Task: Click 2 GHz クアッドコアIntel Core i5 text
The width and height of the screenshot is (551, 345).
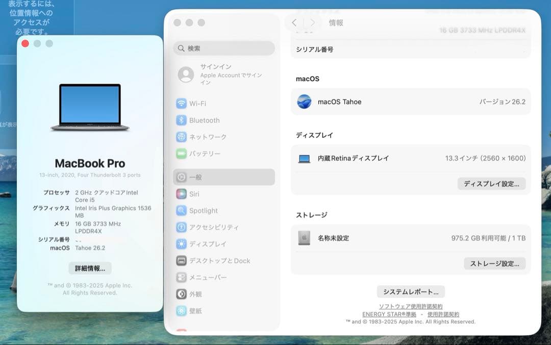Action: point(107,196)
